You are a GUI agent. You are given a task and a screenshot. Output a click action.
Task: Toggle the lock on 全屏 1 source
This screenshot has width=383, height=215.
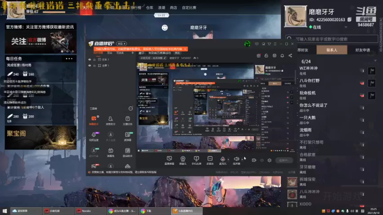[94, 65]
